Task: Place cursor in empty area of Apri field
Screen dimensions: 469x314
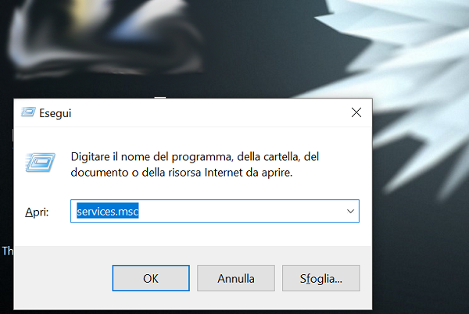Action: 239,211
